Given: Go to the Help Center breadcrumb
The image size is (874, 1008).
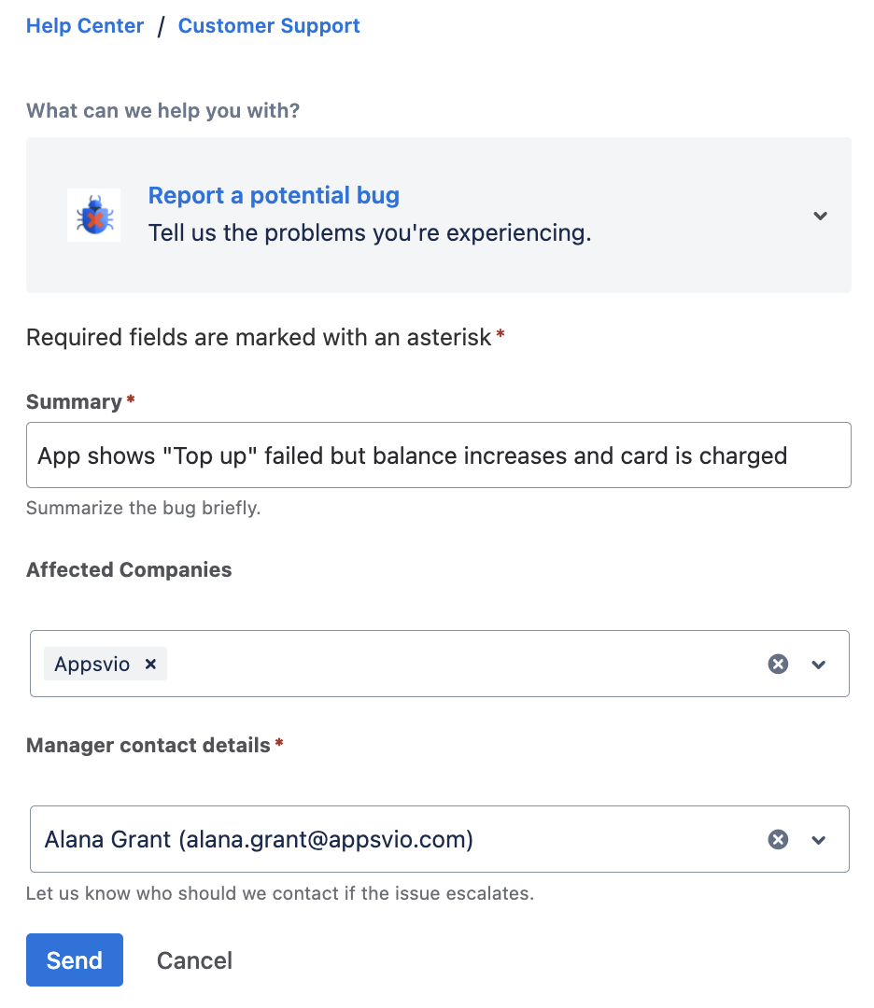Looking at the screenshot, I should [85, 26].
